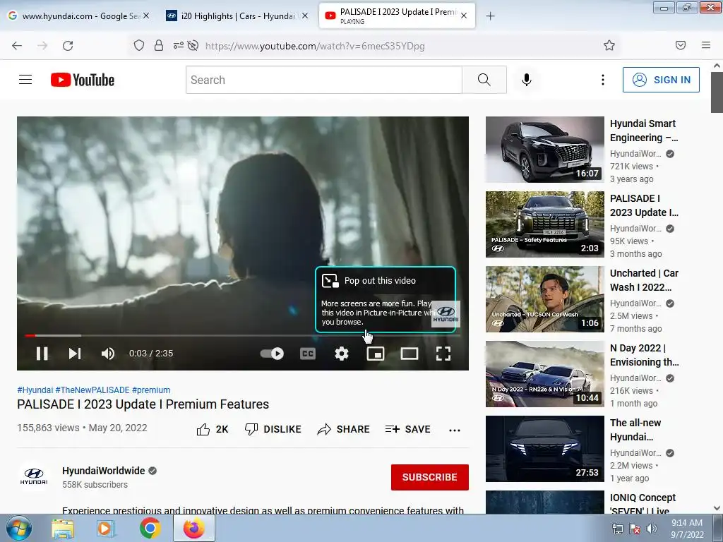Open more actions ellipsis under video
Viewport: 723px width, 542px height.
[x=455, y=430]
